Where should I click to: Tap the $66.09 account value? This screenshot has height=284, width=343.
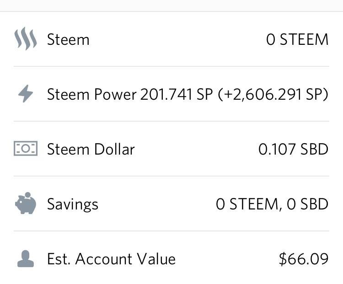(x=304, y=259)
